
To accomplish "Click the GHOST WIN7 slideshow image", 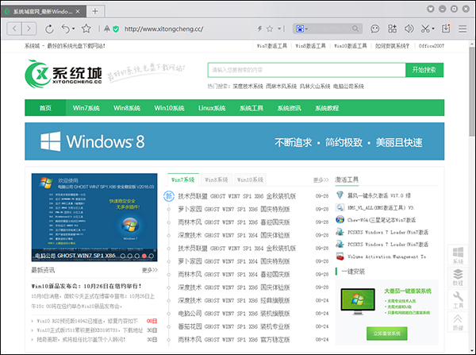I will click(x=94, y=218).
